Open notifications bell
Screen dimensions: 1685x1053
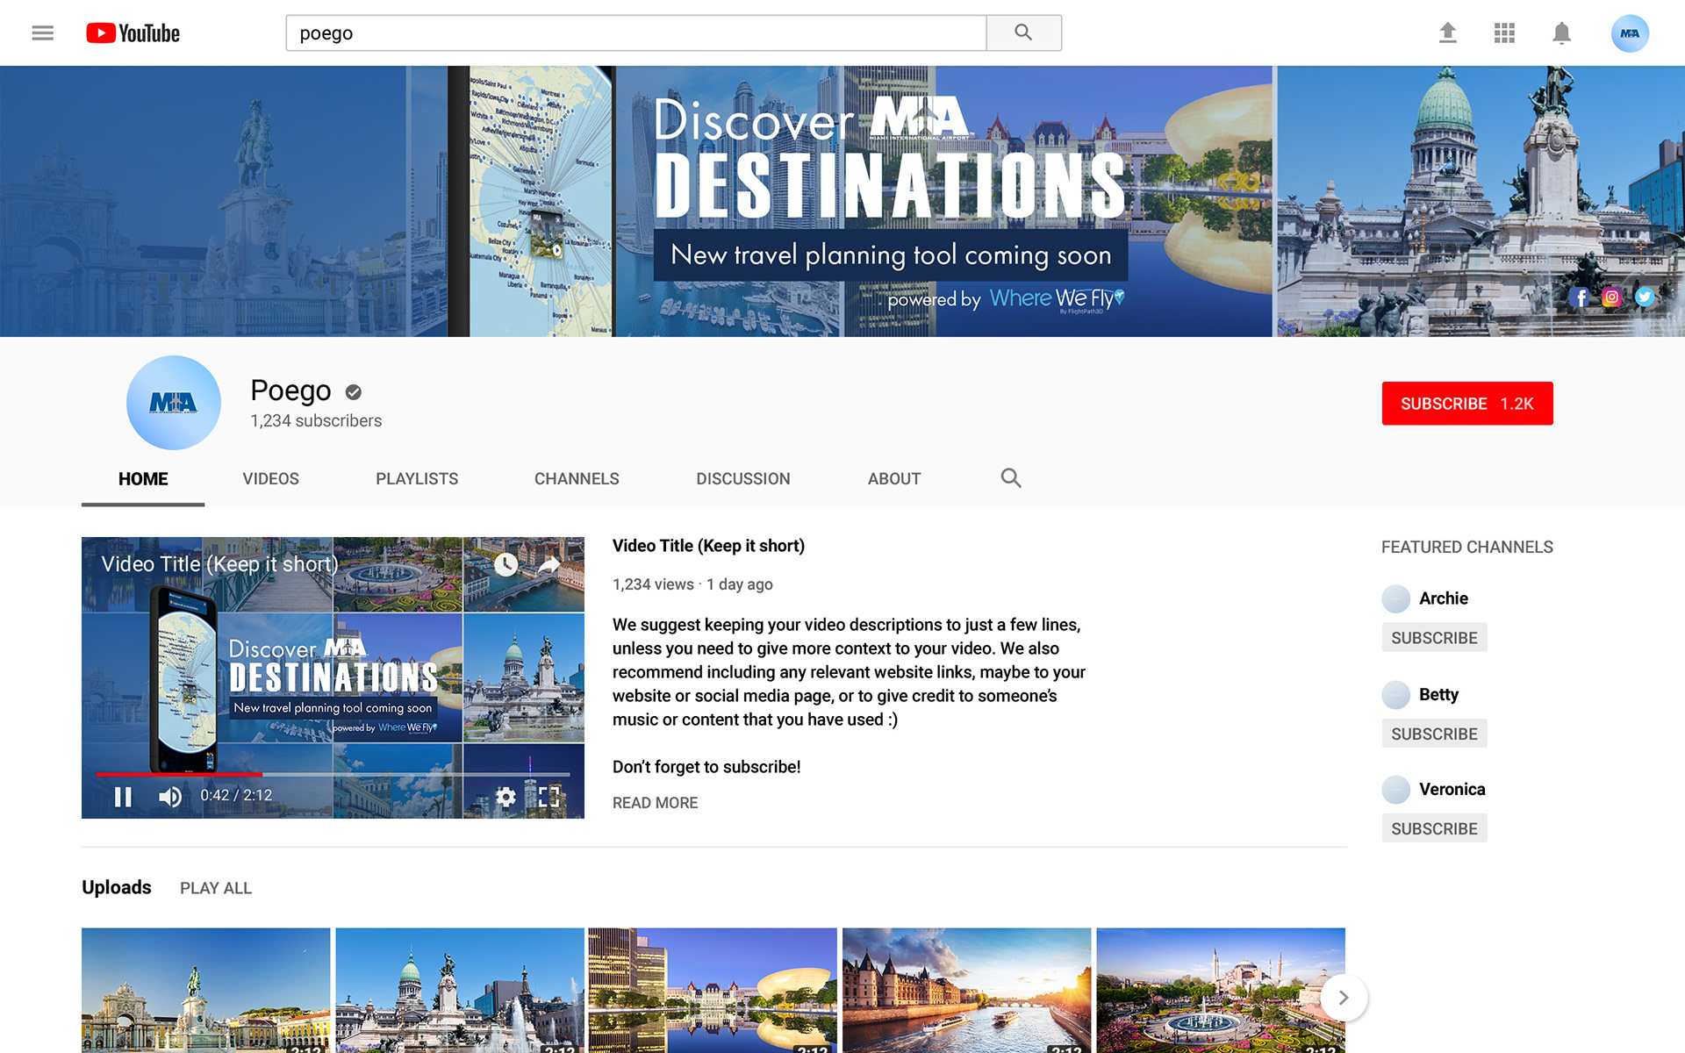tap(1561, 33)
